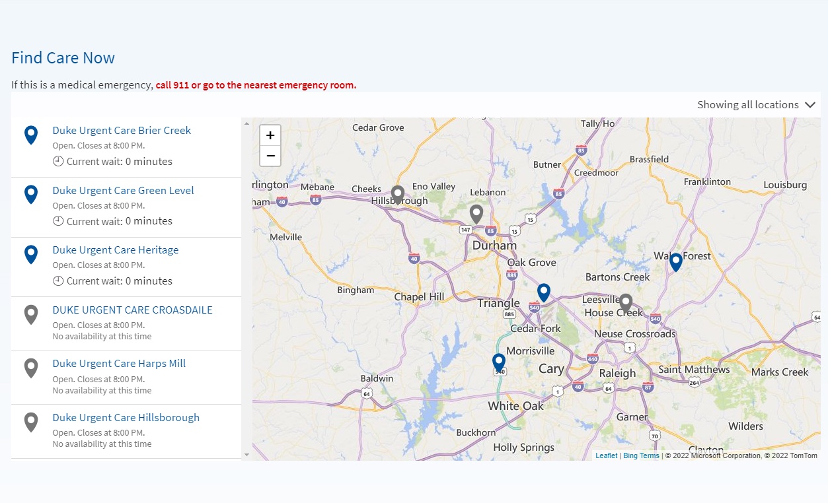Select gray map marker northwest of Durham
828x503 pixels.
pyautogui.click(x=476, y=214)
